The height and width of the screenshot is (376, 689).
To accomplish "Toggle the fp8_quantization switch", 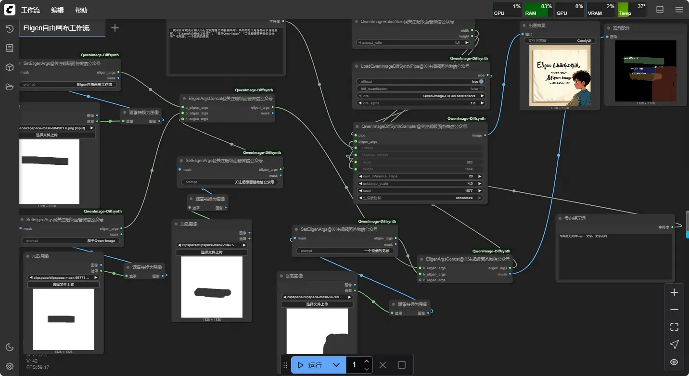I will tap(481, 89).
